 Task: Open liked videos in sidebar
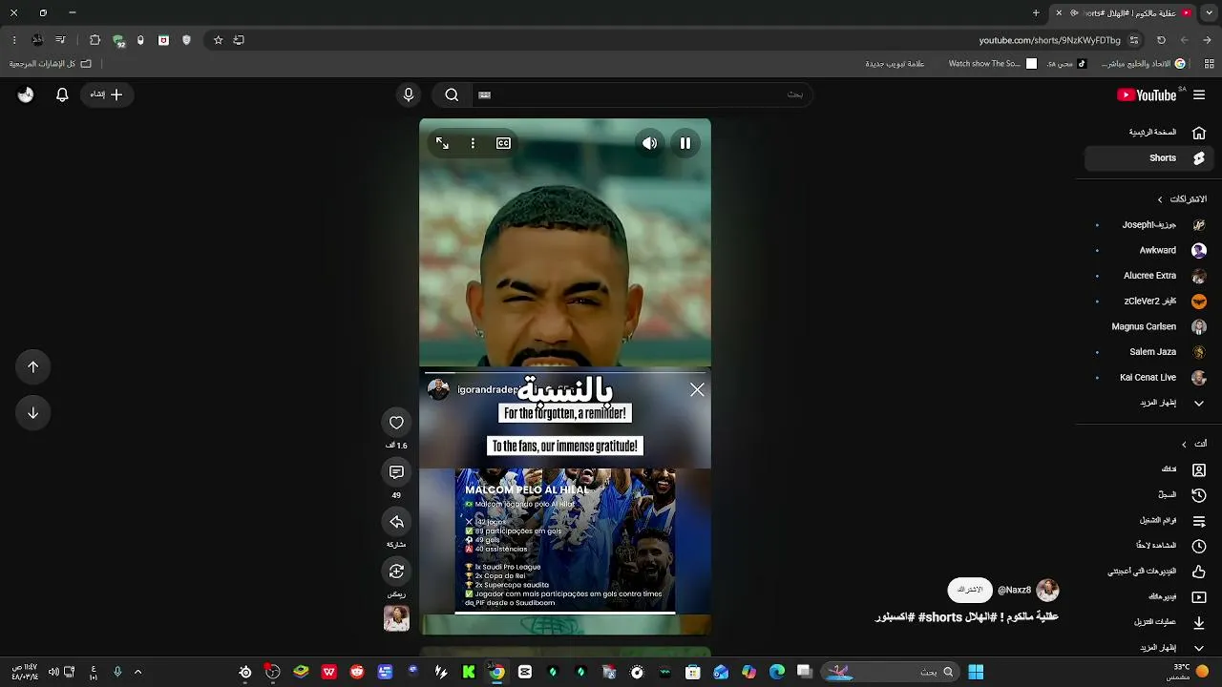pyautogui.click(x=1148, y=572)
